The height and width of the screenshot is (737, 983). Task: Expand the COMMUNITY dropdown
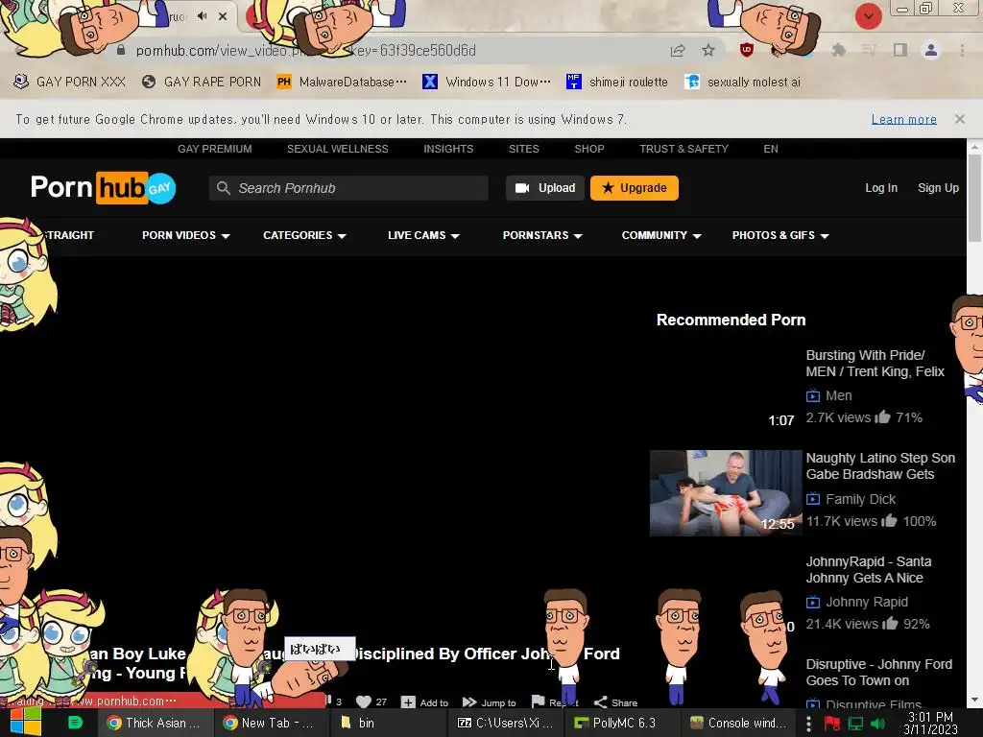(661, 236)
